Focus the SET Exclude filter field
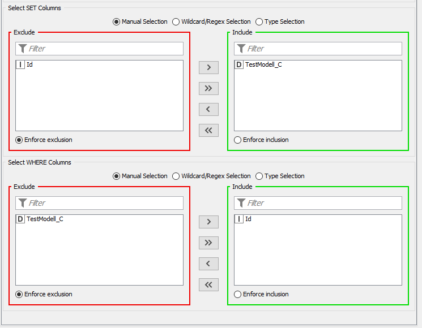 pyautogui.click(x=99, y=49)
